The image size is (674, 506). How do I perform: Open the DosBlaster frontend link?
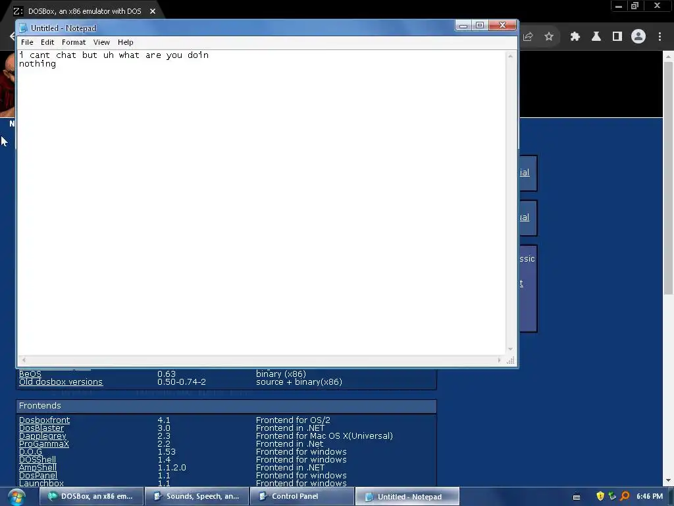tap(41, 428)
